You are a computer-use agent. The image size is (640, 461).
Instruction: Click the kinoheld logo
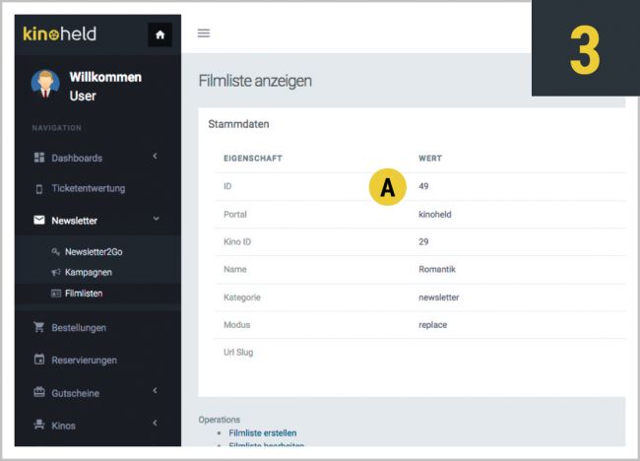[60, 34]
